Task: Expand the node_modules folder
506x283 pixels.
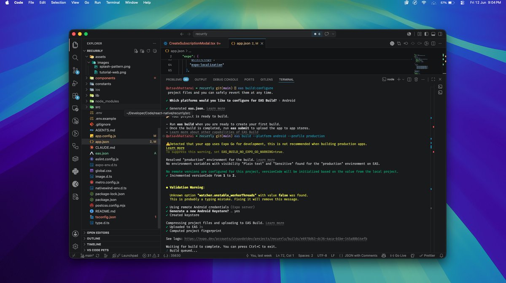Action: point(107,101)
